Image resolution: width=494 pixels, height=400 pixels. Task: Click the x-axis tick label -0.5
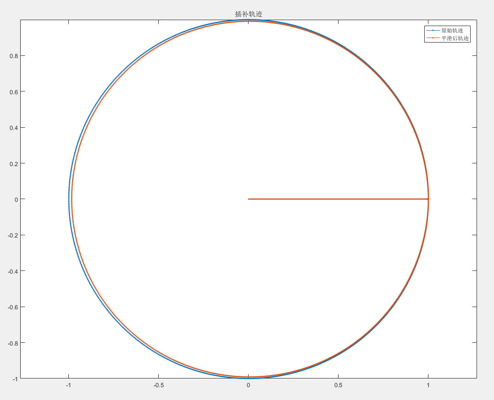(x=158, y=385)
